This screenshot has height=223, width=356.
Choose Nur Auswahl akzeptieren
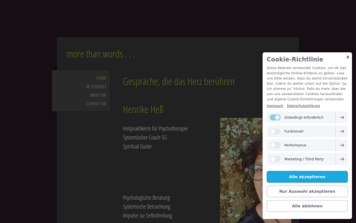point(307,191)
